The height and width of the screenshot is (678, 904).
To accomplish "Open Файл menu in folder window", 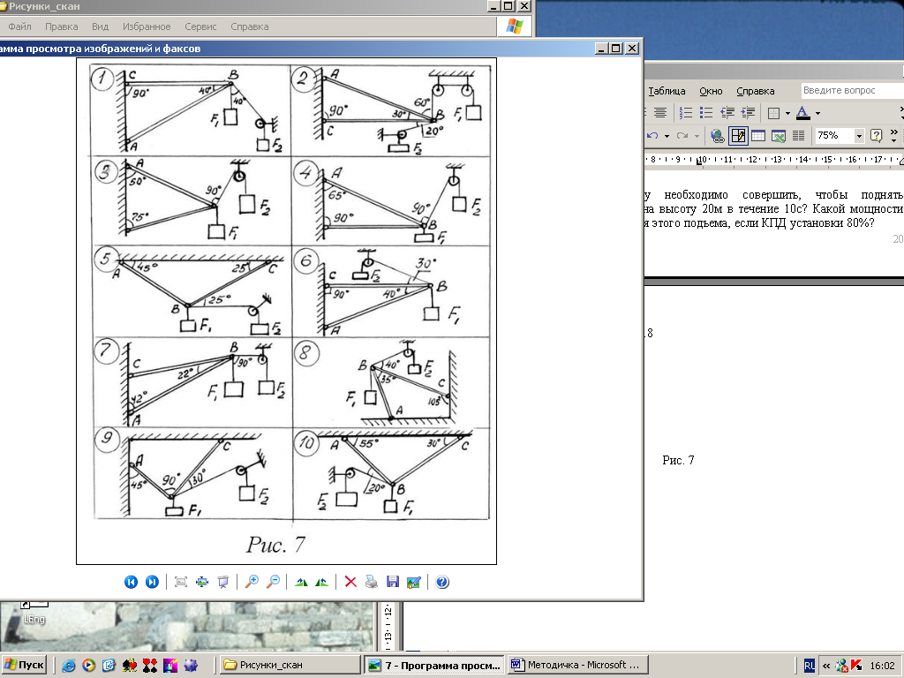I will pyautogui.click(x=19, y=26).
